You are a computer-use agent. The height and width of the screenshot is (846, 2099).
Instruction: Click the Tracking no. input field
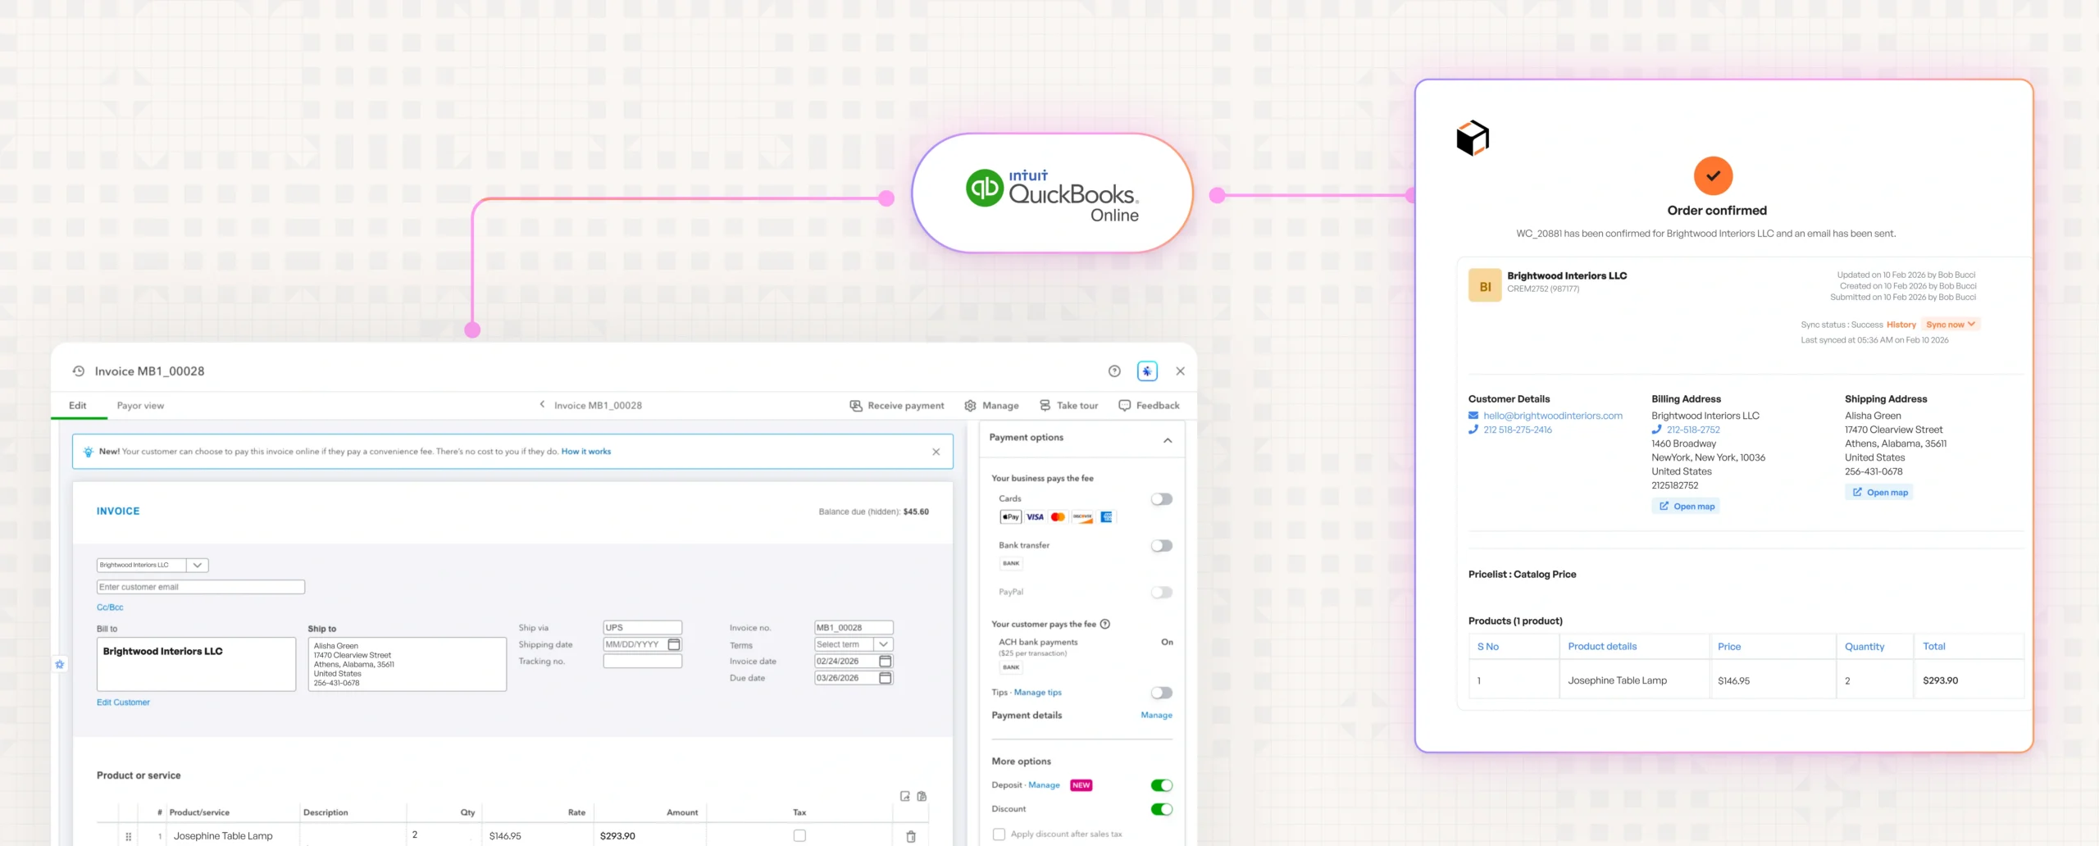coord(643,662)
